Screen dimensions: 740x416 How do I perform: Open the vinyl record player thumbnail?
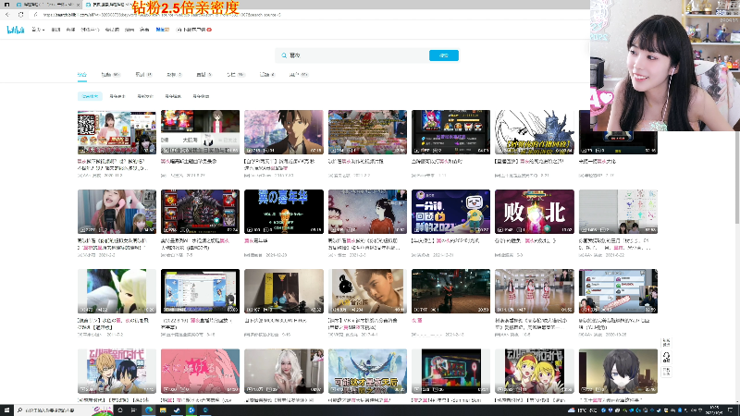coord(284,291)
